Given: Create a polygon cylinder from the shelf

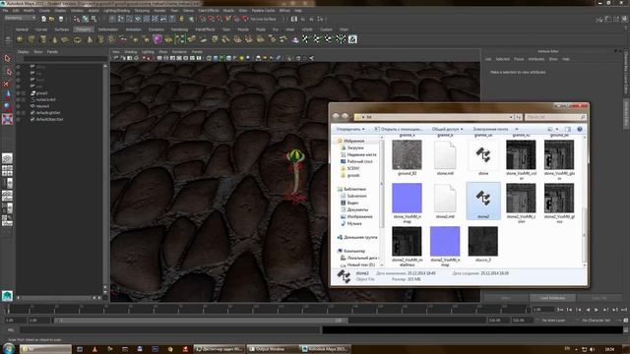Looking at the screenshot, I should click(x=43, y=39).
